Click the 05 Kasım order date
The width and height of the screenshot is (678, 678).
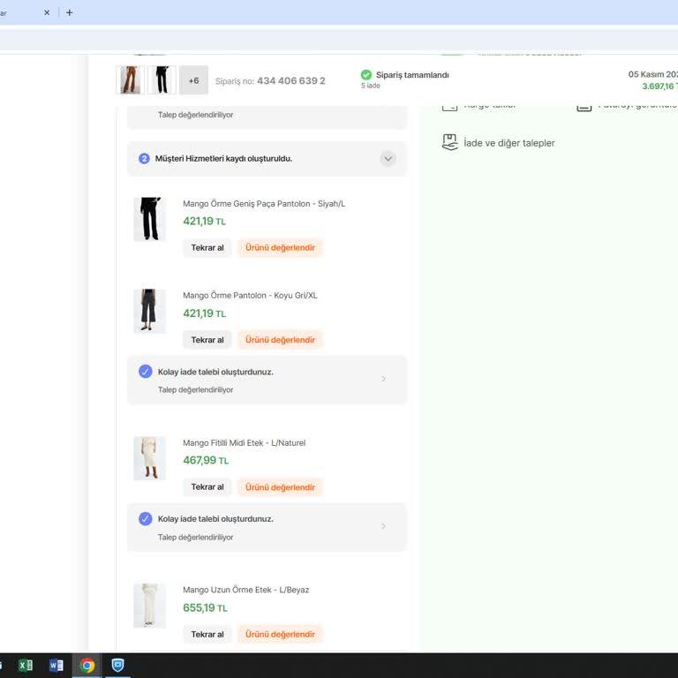[x=653, y=74]
